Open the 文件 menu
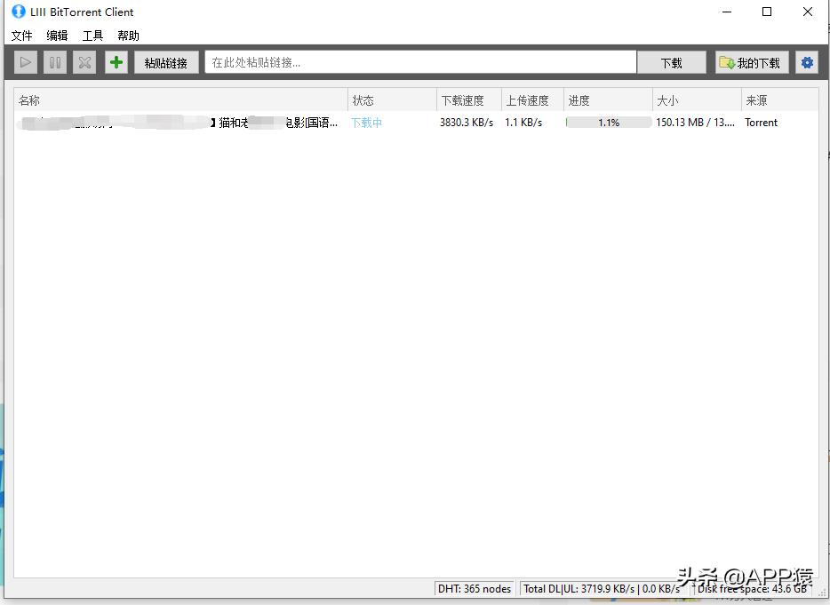 pyautogui.click(x=21, y=36)
